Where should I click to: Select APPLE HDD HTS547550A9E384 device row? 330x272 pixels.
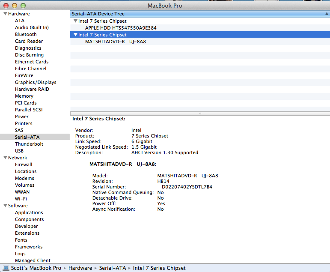click(200, 28)
